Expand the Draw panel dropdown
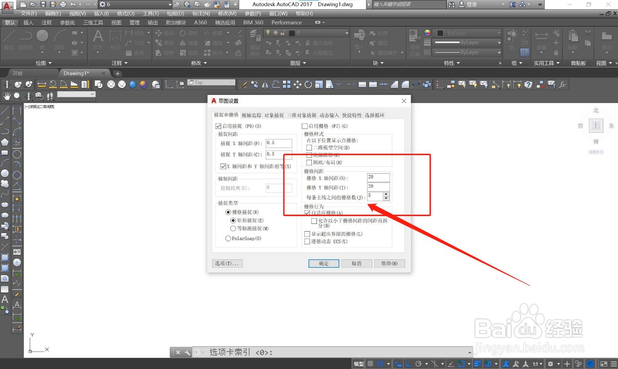The width and height of the screenshot is (618, 369). 44,63
